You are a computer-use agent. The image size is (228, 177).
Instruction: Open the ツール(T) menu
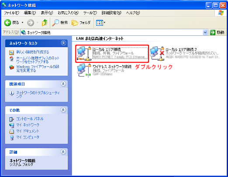click(x=90, y=13)
